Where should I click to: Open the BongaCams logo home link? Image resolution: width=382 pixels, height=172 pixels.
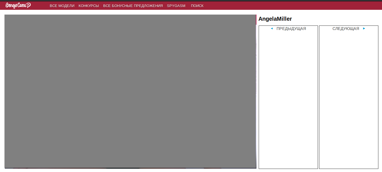pyautogui.click(x=18, y=5)
